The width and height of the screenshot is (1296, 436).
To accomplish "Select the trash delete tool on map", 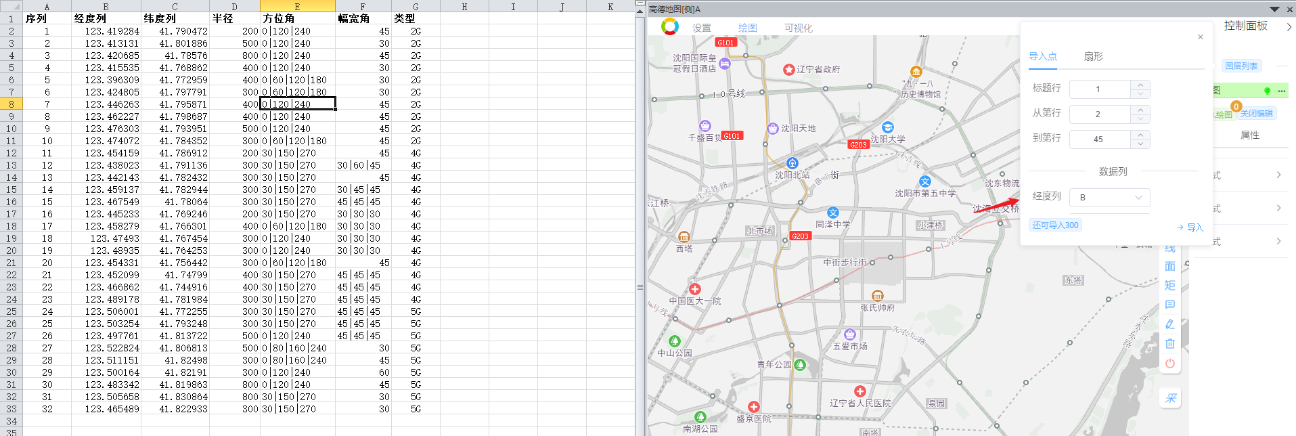I will click(1170, 344).
